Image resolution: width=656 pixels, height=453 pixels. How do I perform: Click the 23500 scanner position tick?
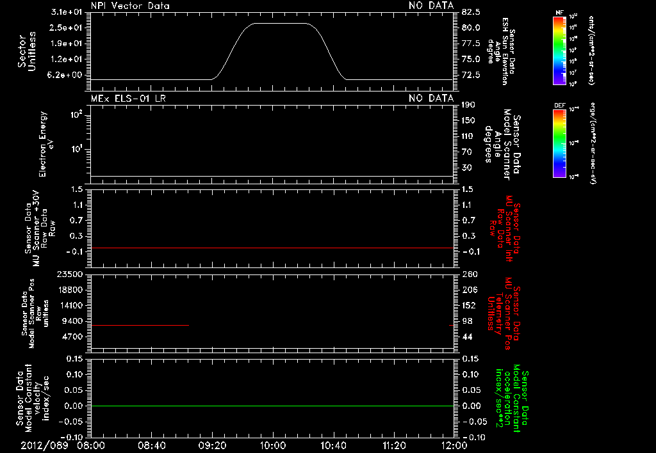(69, 274)
